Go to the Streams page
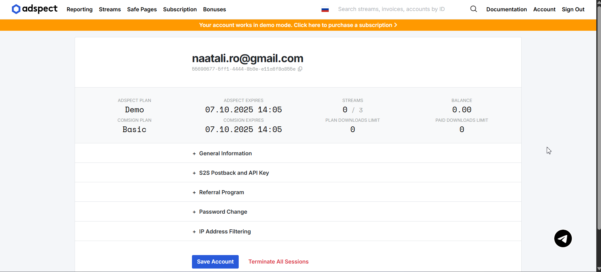 coord(110,9)
